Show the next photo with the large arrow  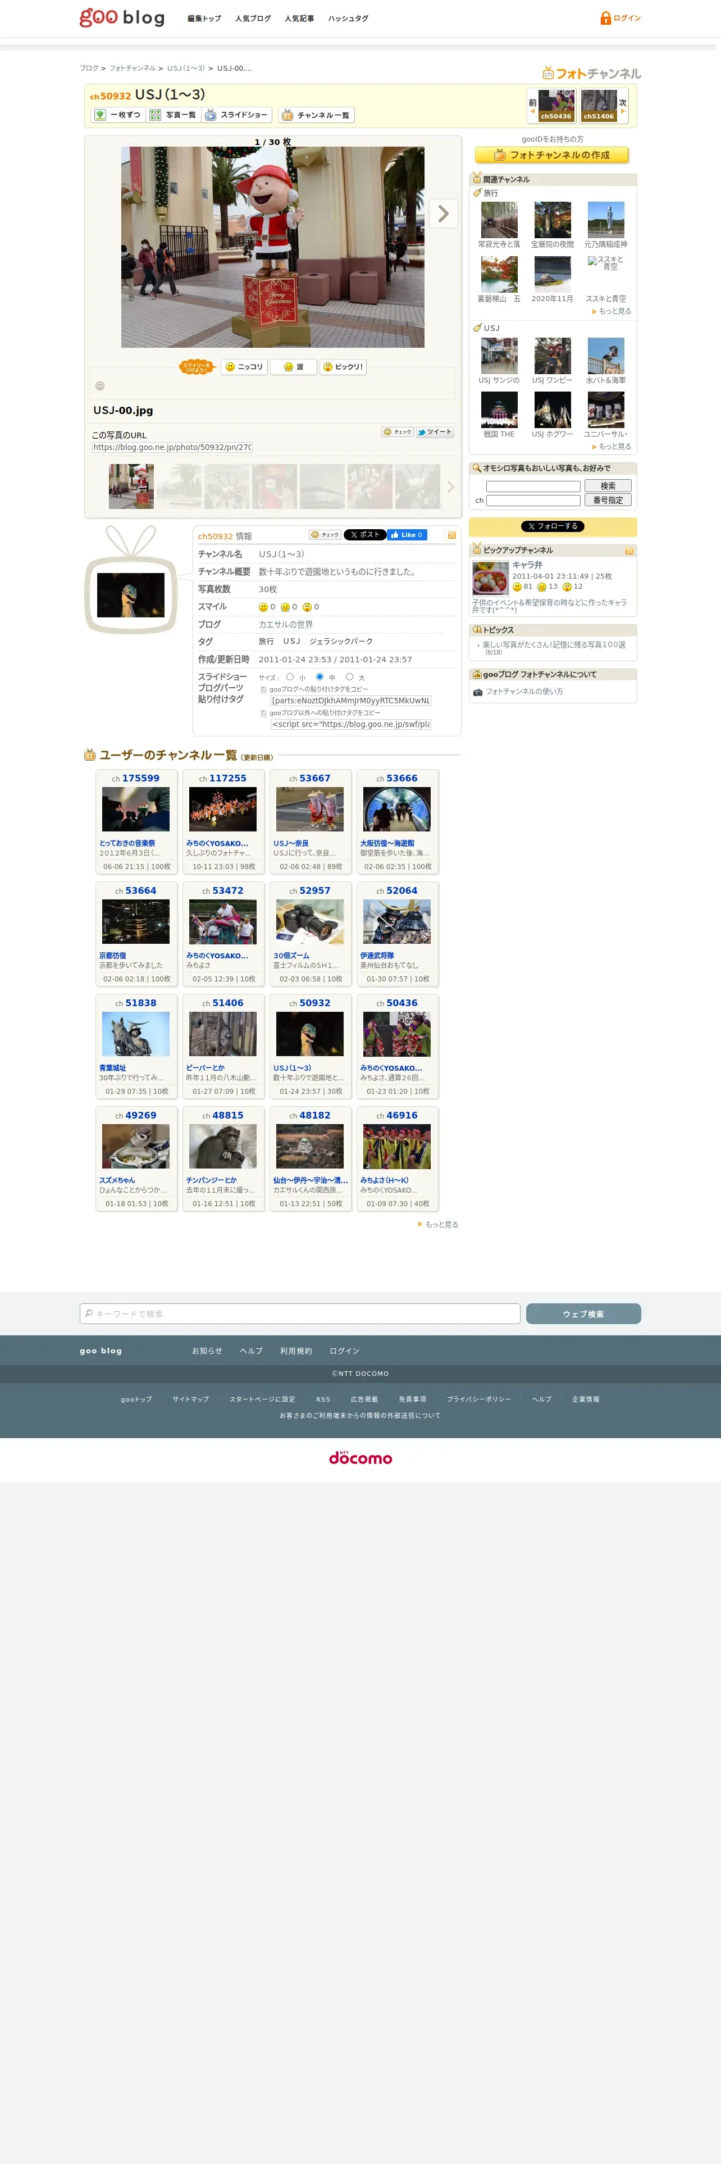pyautogui.click(x=443, y=213)
